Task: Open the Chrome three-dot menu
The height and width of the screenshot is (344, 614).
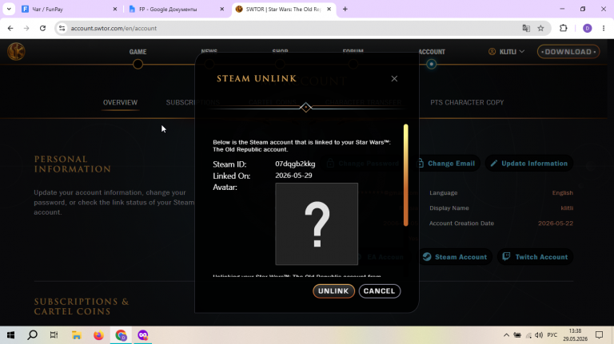Action: tap(604, 28)
